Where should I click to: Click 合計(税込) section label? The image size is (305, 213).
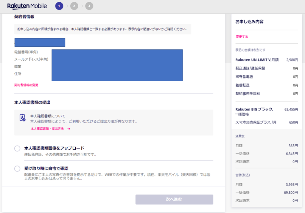pos(242,175)
